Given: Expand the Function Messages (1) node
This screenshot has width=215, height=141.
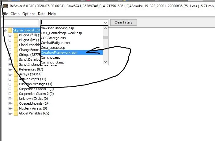Looking at the screenshot, I should pos(10,84).
